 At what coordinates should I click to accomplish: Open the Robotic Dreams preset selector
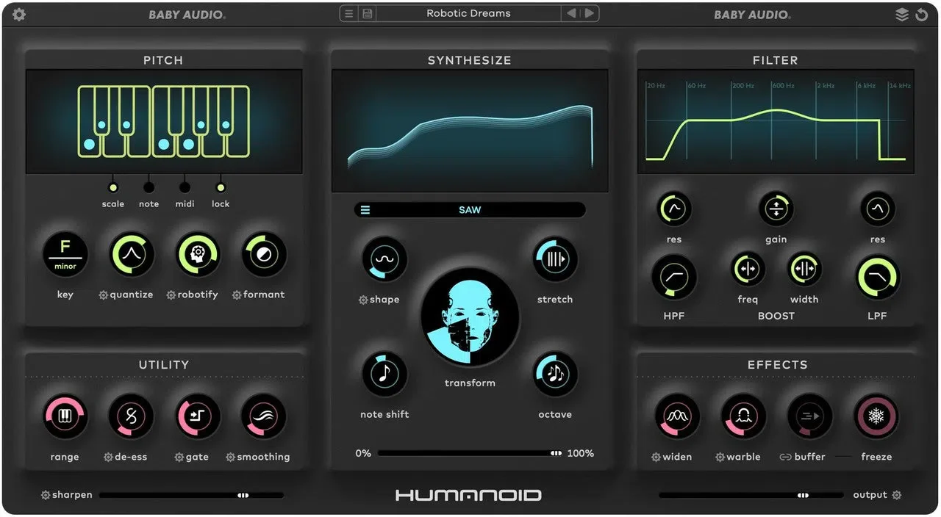(x=468, y=13)
